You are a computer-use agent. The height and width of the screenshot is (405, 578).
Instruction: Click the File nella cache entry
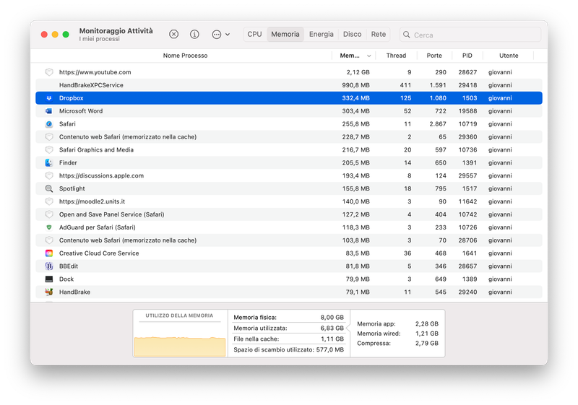coord(288,339)
